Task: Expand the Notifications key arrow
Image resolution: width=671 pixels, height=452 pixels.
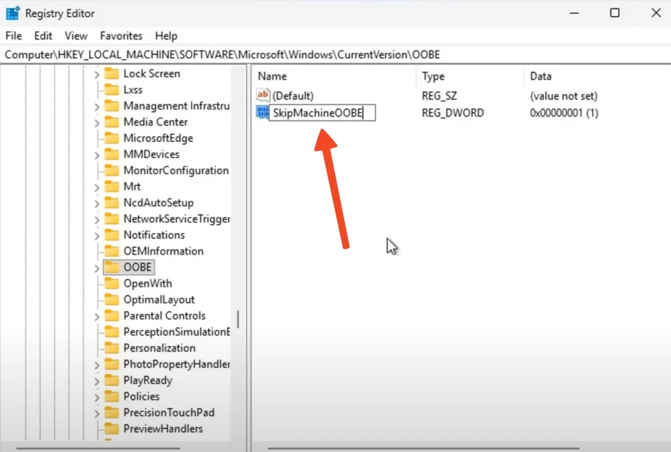Action: [97, 236]
